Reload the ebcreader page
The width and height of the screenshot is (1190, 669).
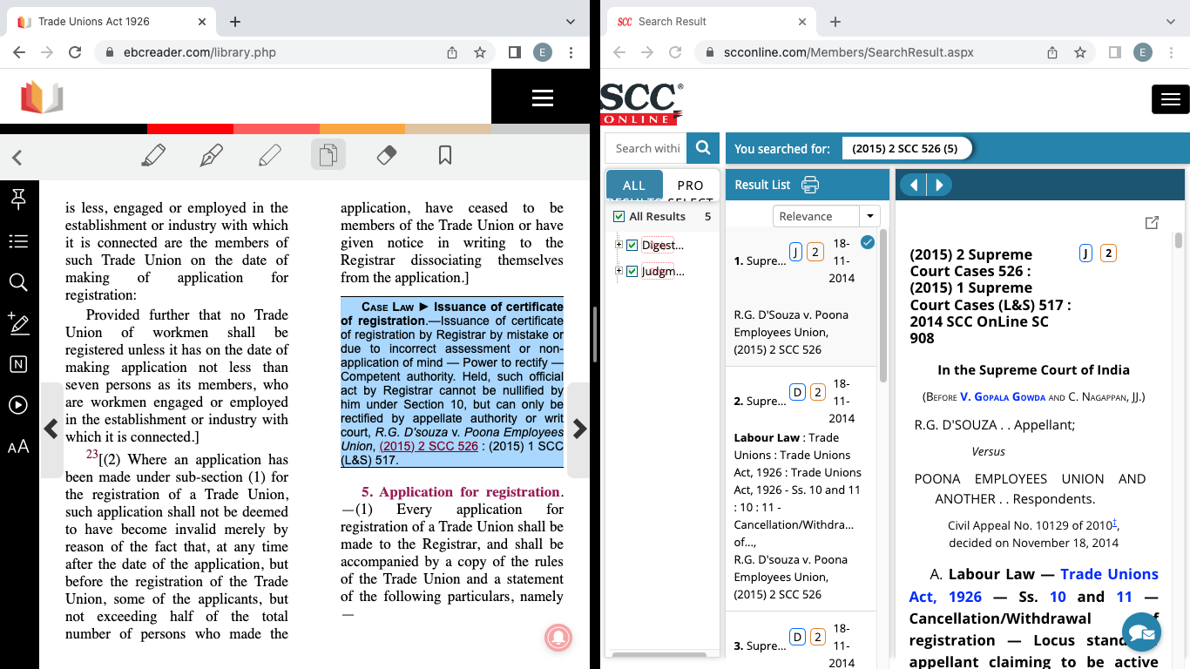pyautogui.click(x=75, y=52)
